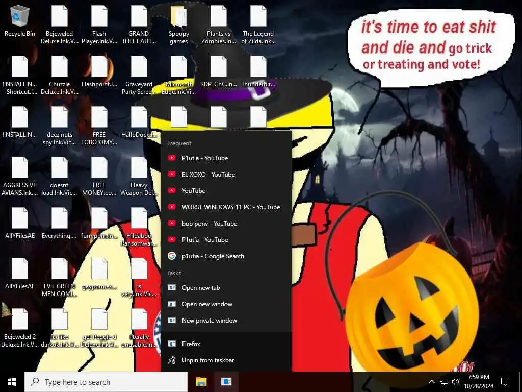The width and height of the screenshot is (522, 392).
Task: Select the fat like darkok shortcut
Action: pos(60,328)
